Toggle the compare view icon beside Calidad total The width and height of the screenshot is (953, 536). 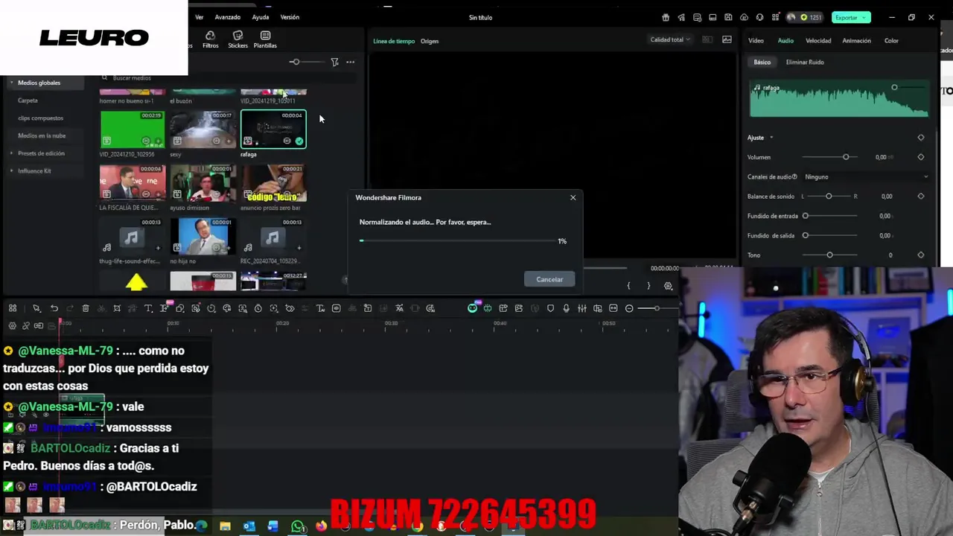pos(707,39)
